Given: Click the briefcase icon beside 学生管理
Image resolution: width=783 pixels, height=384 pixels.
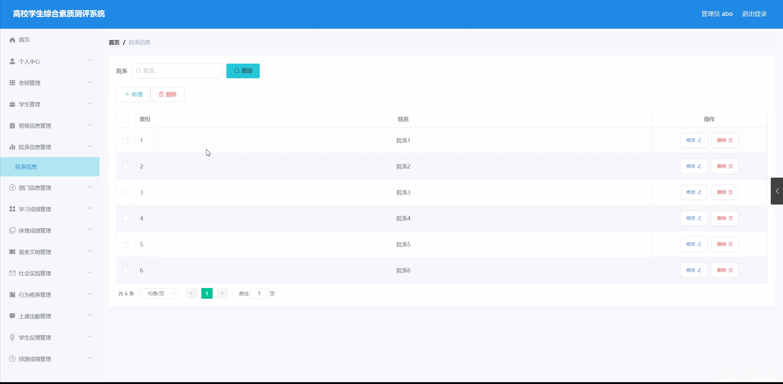Looking at the screenshot, I should 12,104.
